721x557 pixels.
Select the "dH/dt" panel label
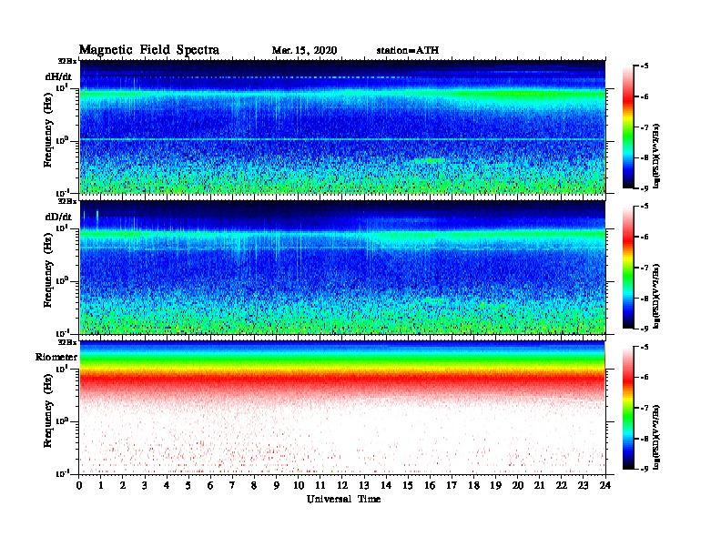58,76
